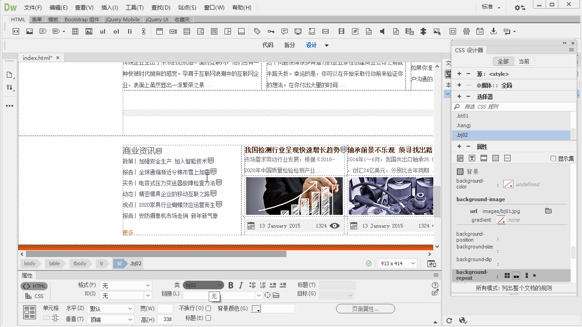Screen dimensions: 582x327
Task: Open the 标准 workspace dropdown
Action: click(491, 7)
